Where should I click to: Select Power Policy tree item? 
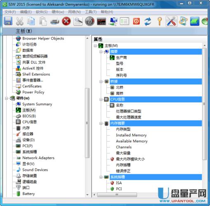click(33, 92)
